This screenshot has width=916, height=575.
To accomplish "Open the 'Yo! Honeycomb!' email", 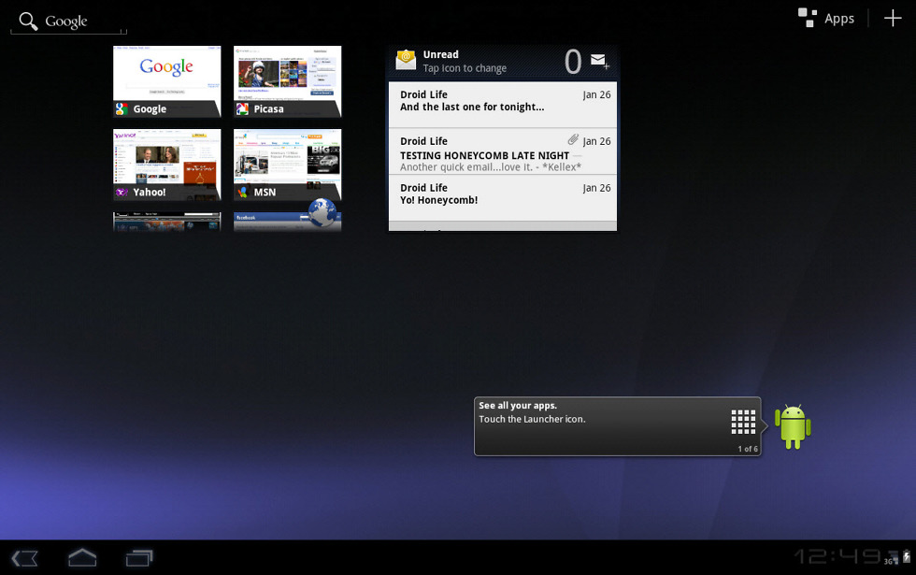I will point(502,196).
